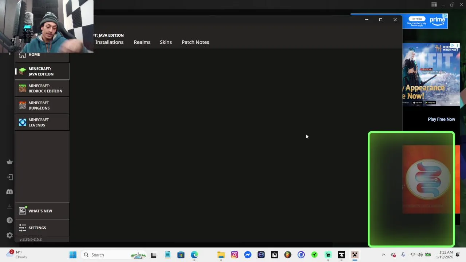
Task: Select Minecraft Dungeons in sidebar
Action: tap(42, 106)
